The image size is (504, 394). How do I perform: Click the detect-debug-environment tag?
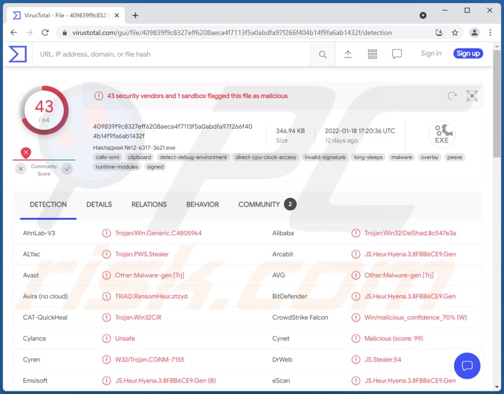(193, 157)
